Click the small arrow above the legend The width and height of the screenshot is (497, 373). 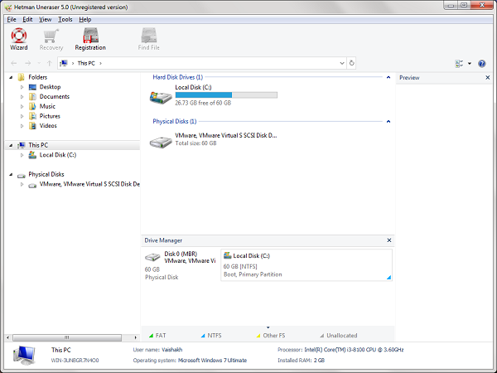pyautogui.click(x=268, y=327)
